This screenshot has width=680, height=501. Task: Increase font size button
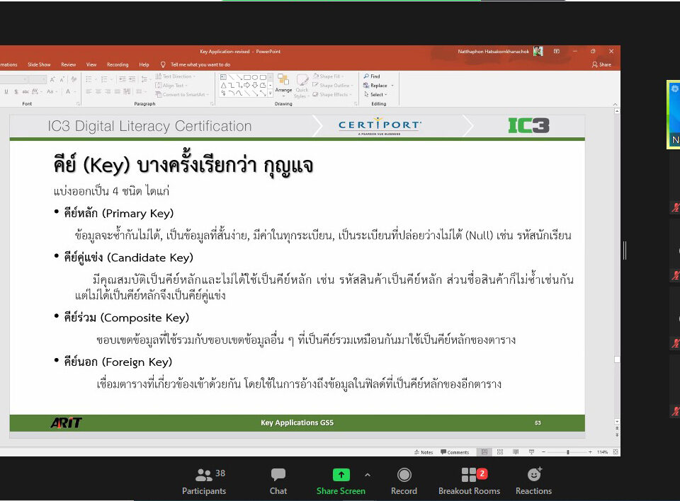52,79
